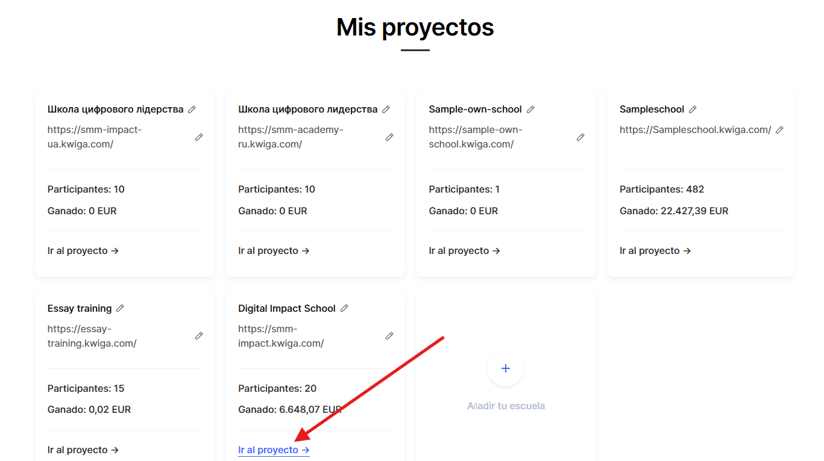Go to the Sample-own-school project
This screenshot has height=461, width=824.
(464, 251)
